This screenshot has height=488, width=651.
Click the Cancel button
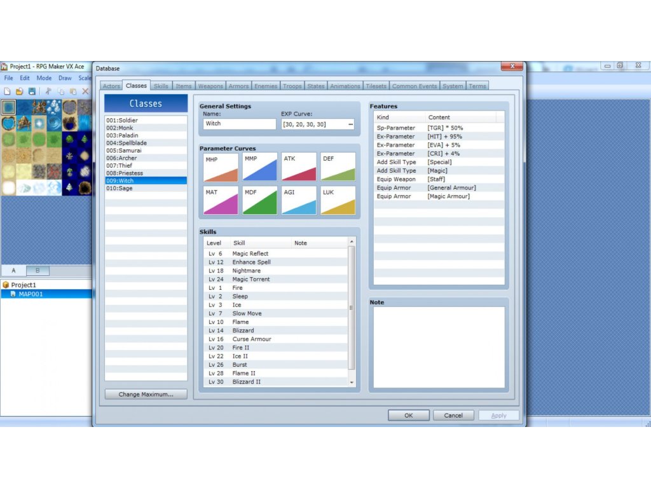(x=453, y=416)
